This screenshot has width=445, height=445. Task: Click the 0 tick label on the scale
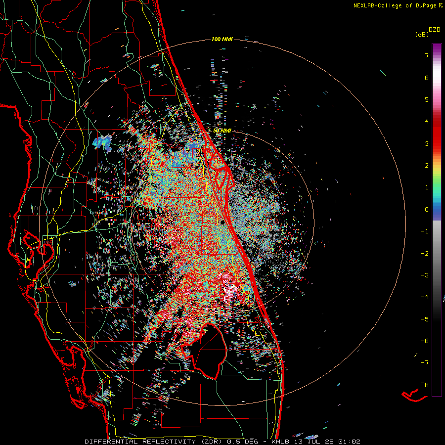click(427, 210)
